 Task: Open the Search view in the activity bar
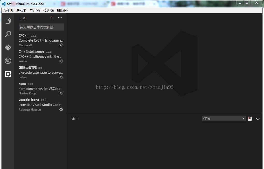pyautogui.click(x=8, y=34)
